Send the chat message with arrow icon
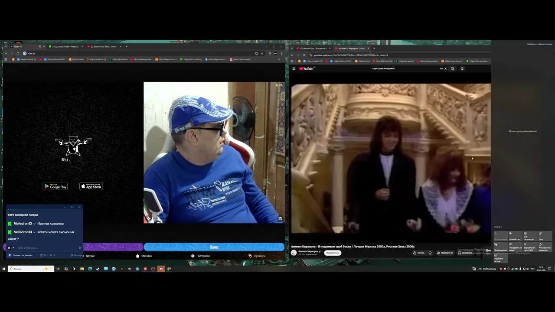The width and height of the screenshot is (555, 312). 80,248
